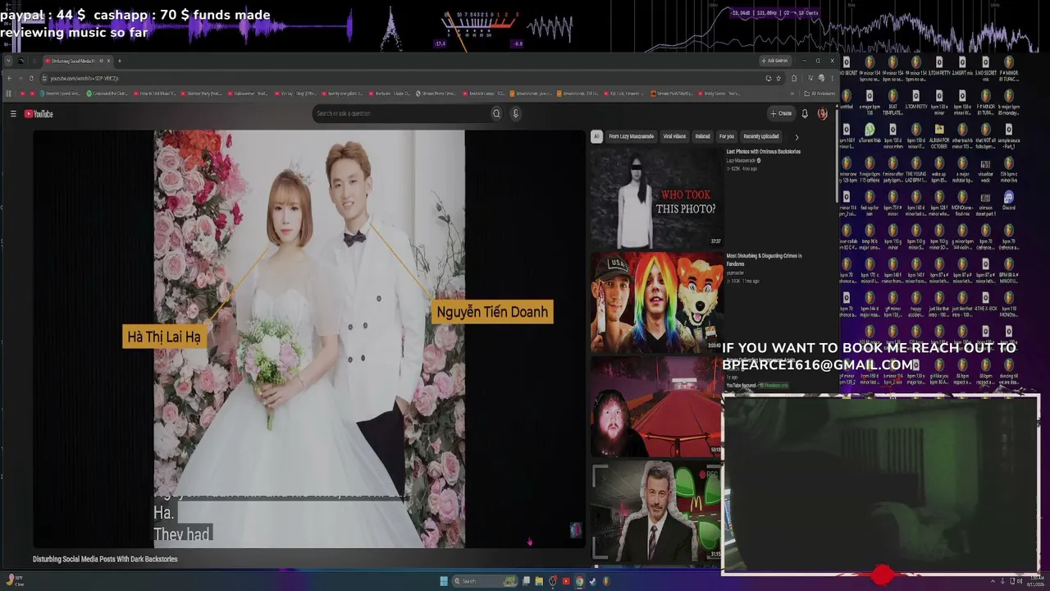
Task: Click the Chrome back arrow
Action: pyautogui.click(x=9, y=78)
